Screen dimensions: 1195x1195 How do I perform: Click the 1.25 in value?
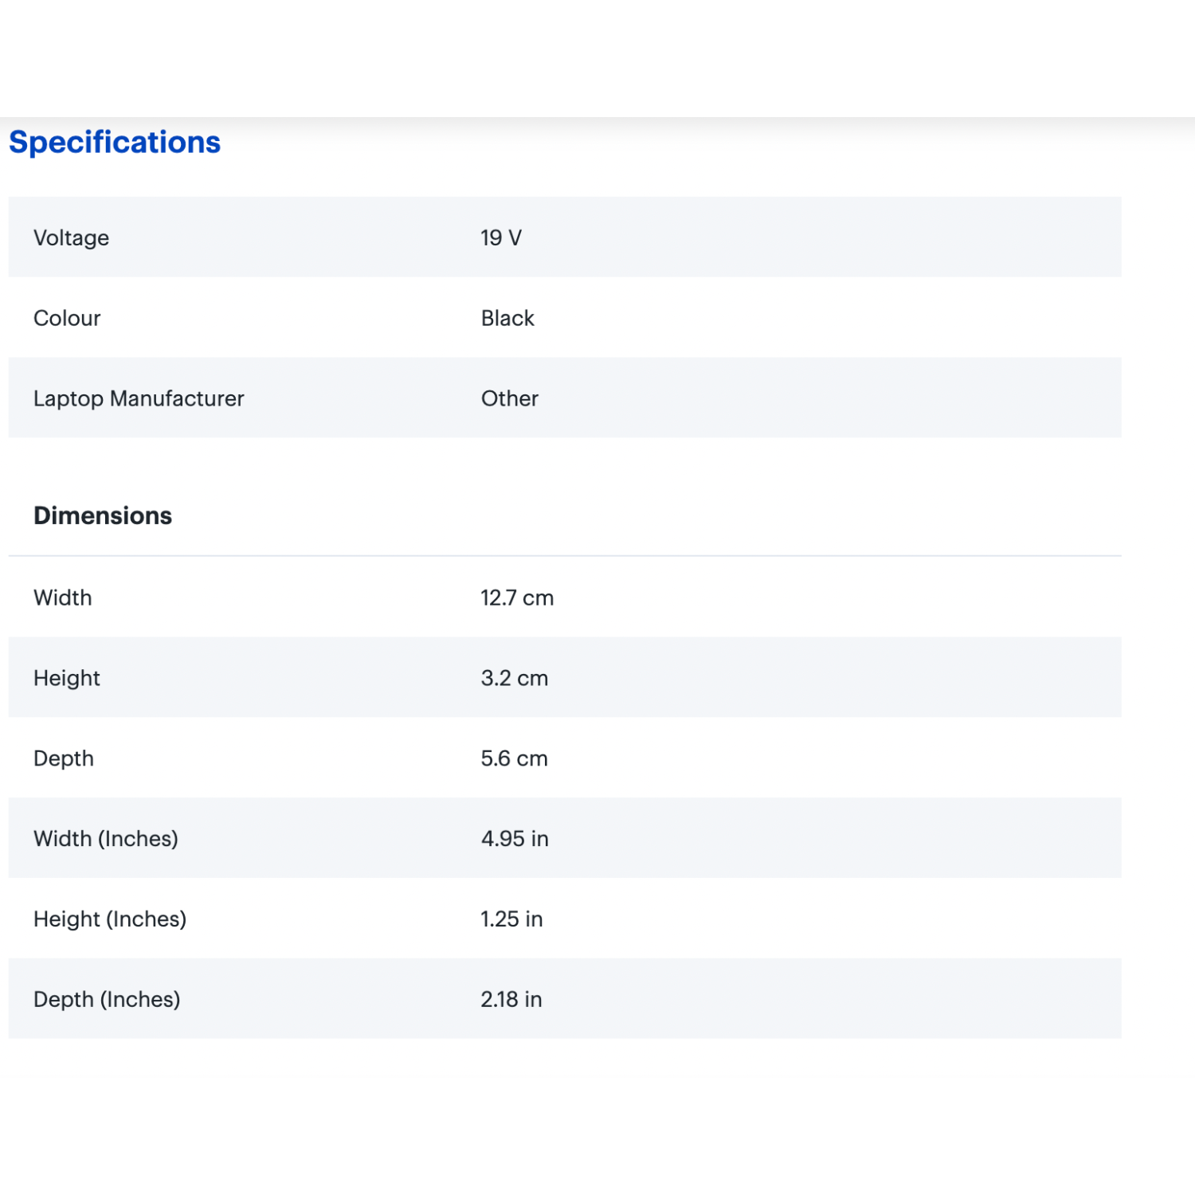click(x=511, y=919)
